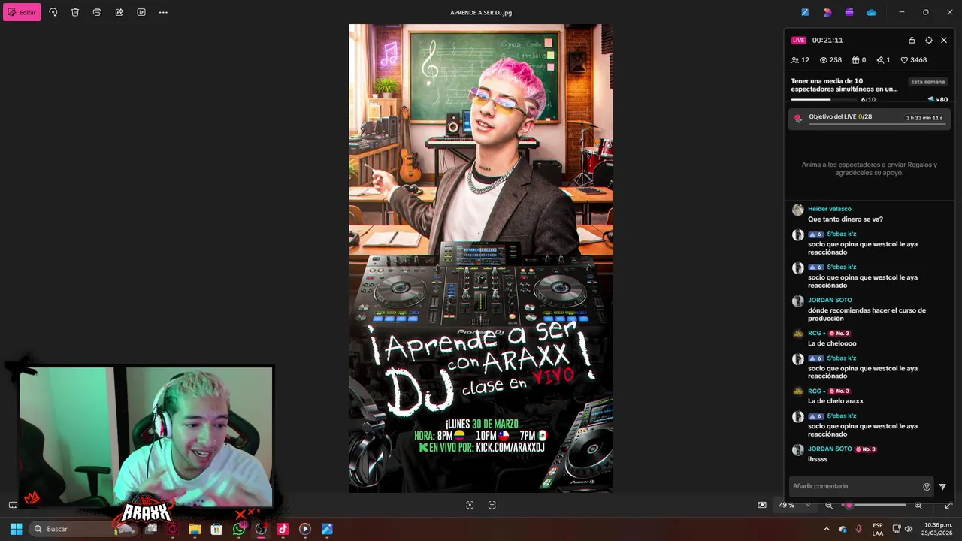Click the new followers count 1
This screenshot has height=541, width=962.
(x=884, y=60)
